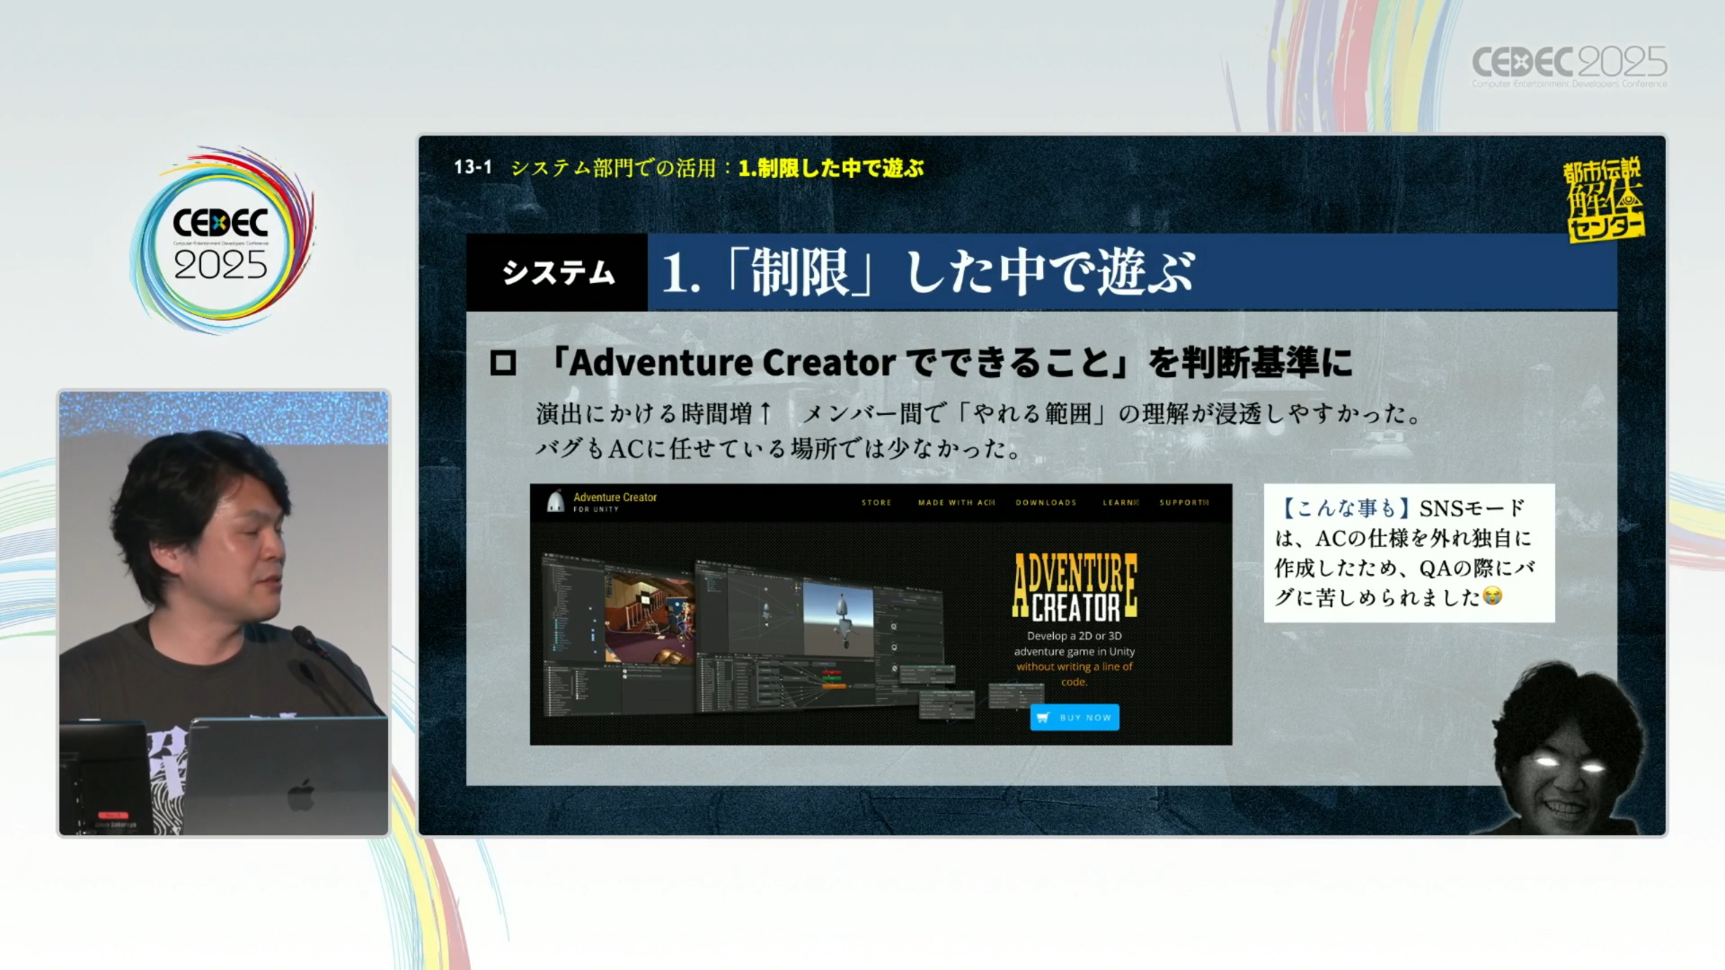The image size is (1725, 970).
Task: Click the Adventure Creator robot logo icon
Action: (x=555, y=502)
